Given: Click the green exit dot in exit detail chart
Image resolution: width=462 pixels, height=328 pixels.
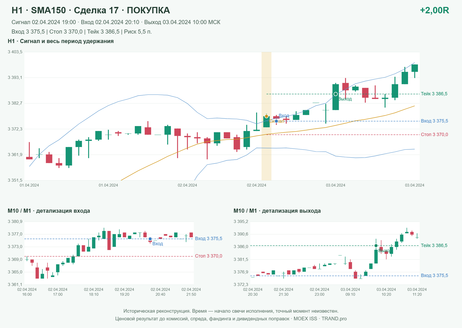Looking at the screenshot, I should (376, 246).
